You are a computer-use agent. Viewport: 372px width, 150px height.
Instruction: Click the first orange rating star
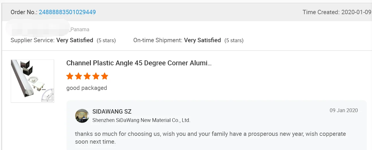(70, 76)
